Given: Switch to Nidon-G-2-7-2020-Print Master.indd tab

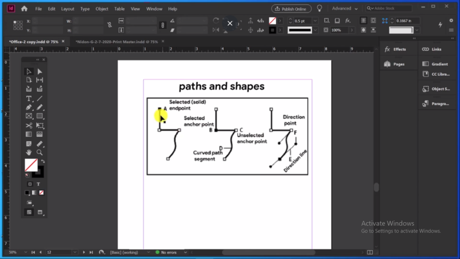Looking at the screenshot, I should coord(117,42).
